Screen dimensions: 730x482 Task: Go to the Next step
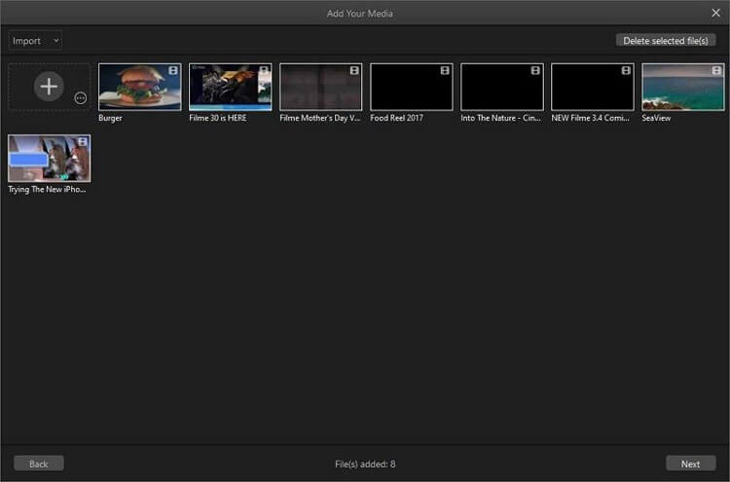[x=690, y=463]
